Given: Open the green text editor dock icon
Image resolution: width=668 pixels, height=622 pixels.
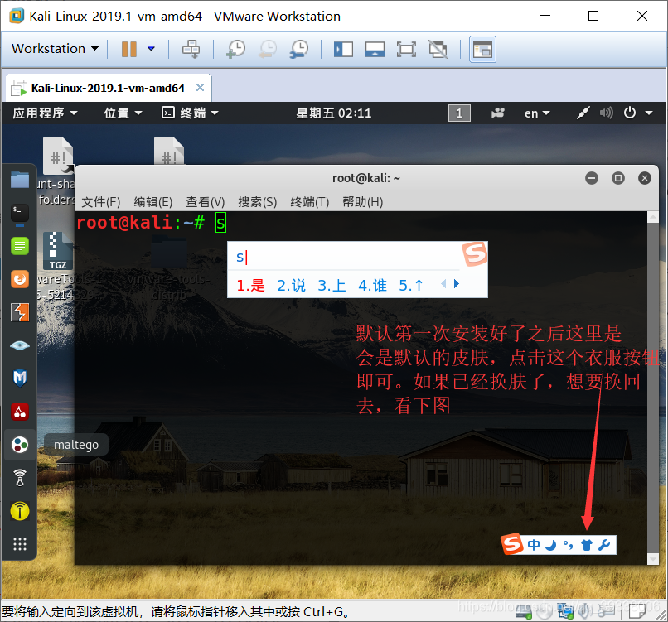Looking at the screenshot, I should pos(20,246).
